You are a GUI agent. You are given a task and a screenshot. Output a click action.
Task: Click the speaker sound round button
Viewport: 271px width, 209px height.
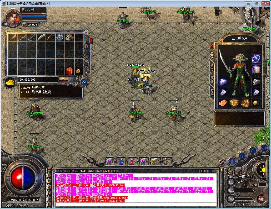pyautogui.click(x=264, y=148)
